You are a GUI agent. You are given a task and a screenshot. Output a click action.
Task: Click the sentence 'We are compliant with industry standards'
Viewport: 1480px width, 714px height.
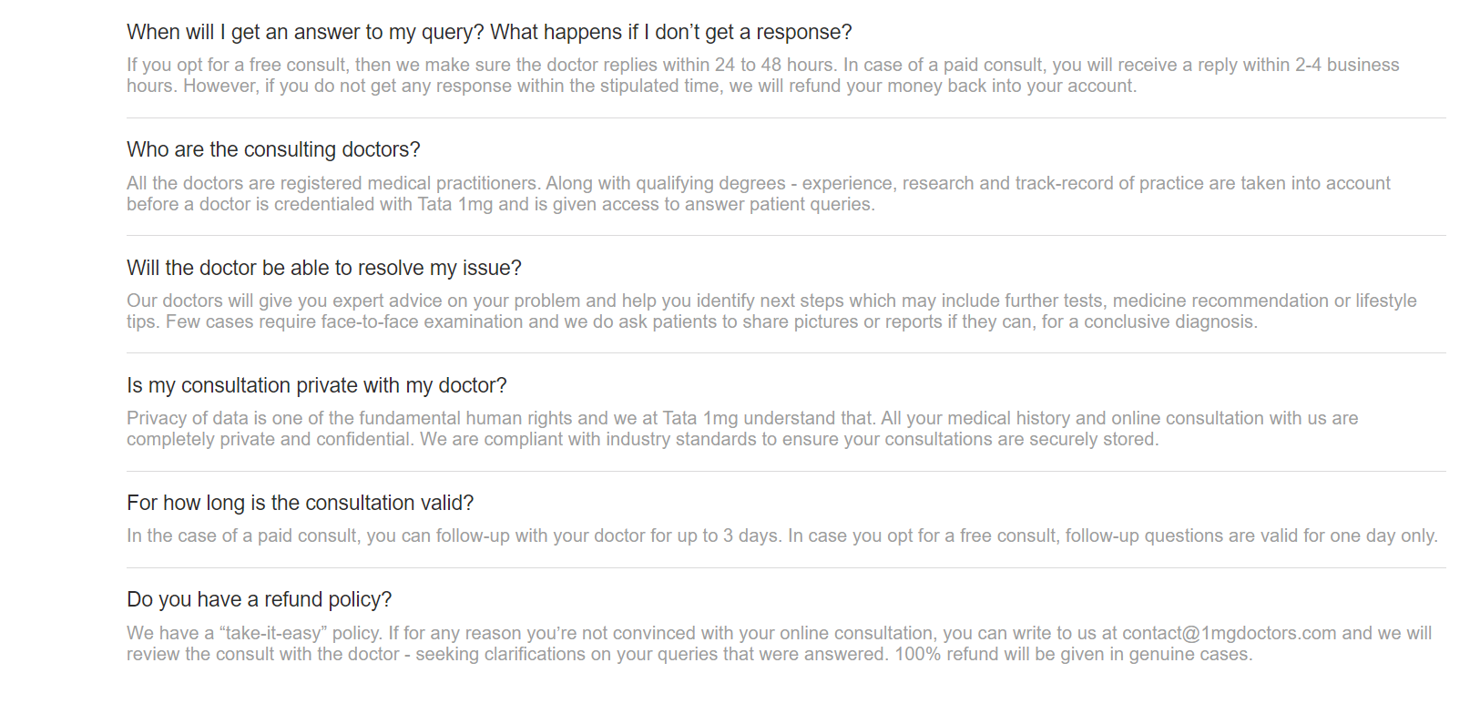click(x=790, y=440)
